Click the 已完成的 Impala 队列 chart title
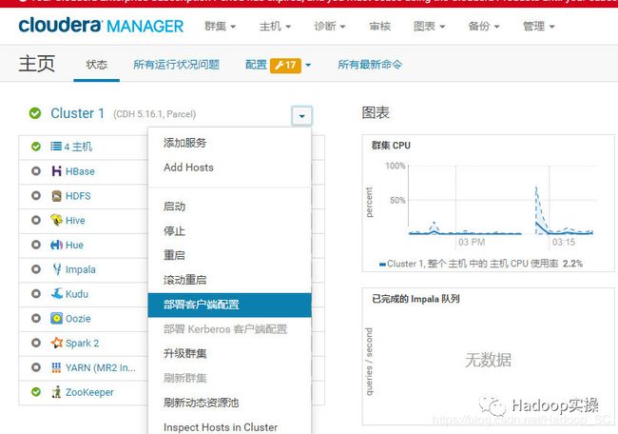The image size is (618, 434). tap(415, 299)
